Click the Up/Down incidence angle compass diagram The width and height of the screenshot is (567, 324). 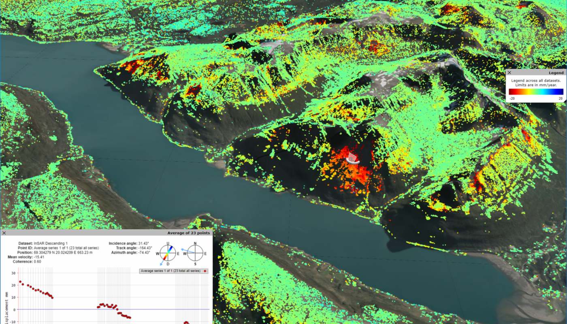[x=168, y=254]
